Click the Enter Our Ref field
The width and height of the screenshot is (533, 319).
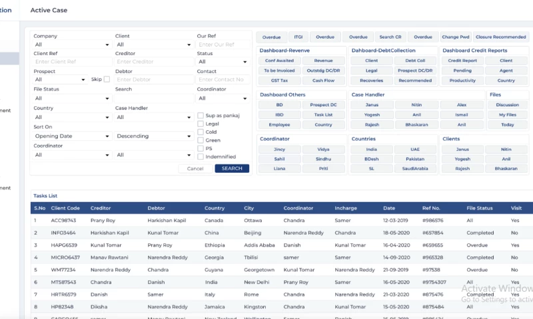[x=223, y=45]
